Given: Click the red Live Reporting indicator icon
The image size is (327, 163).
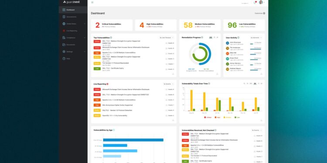Looking at the screenshot, I should coord(107,84).
